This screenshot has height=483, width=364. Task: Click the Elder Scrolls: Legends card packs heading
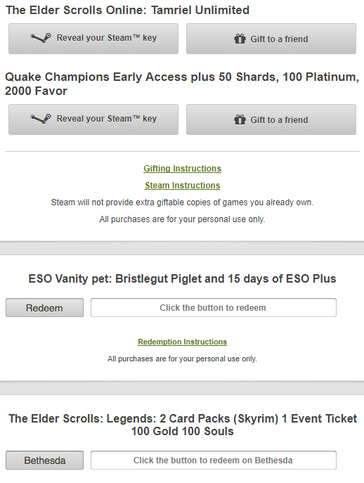(183, 425)
